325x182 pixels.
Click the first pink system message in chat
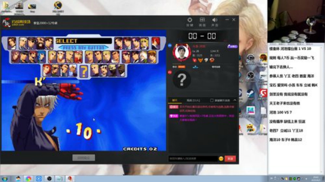[x=202, y=109]
